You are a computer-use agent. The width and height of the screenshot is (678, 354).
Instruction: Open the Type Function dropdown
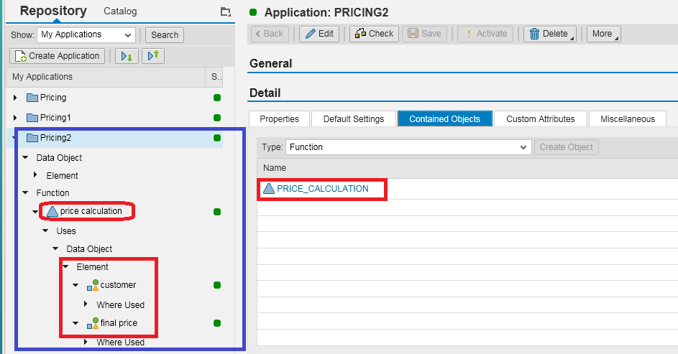pos(408,147)
